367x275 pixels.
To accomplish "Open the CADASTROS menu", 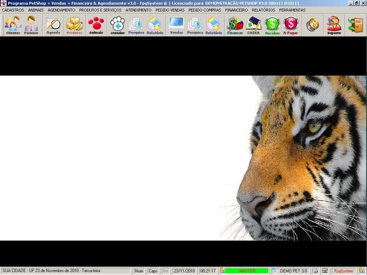I will [x=13, y=10].
